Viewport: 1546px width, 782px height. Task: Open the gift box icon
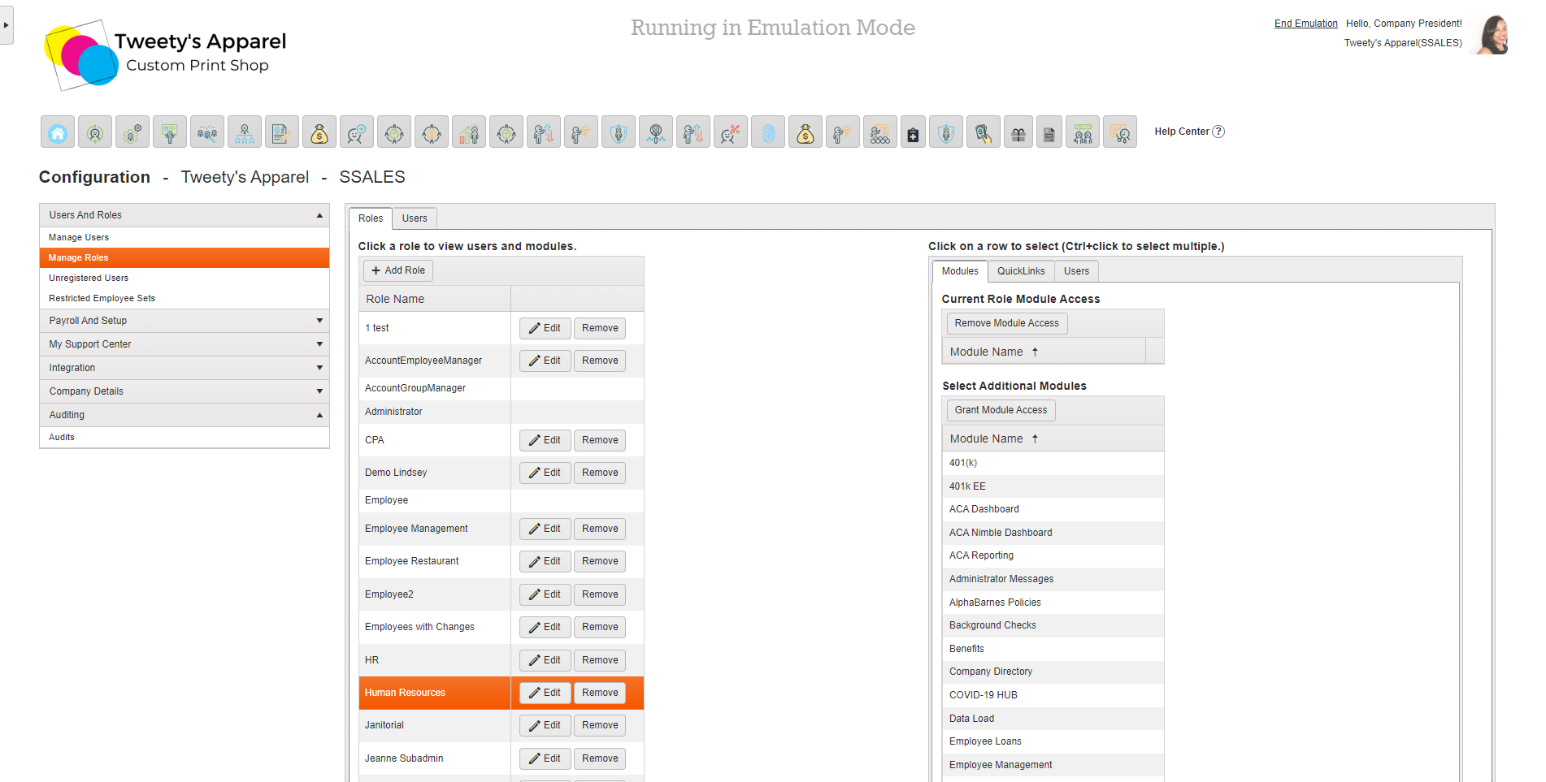(x=1018, y=132)
